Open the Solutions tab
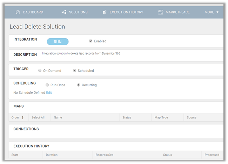Image resolution: width=228 pixels, height=164 pixels. tap(78, 12)
